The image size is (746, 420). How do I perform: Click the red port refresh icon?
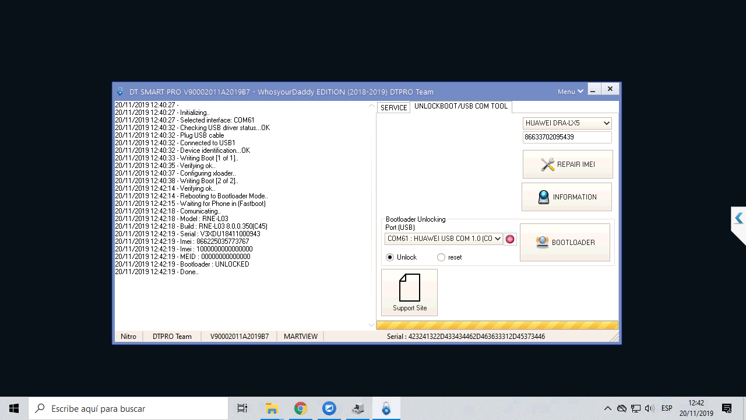(510, 239)
